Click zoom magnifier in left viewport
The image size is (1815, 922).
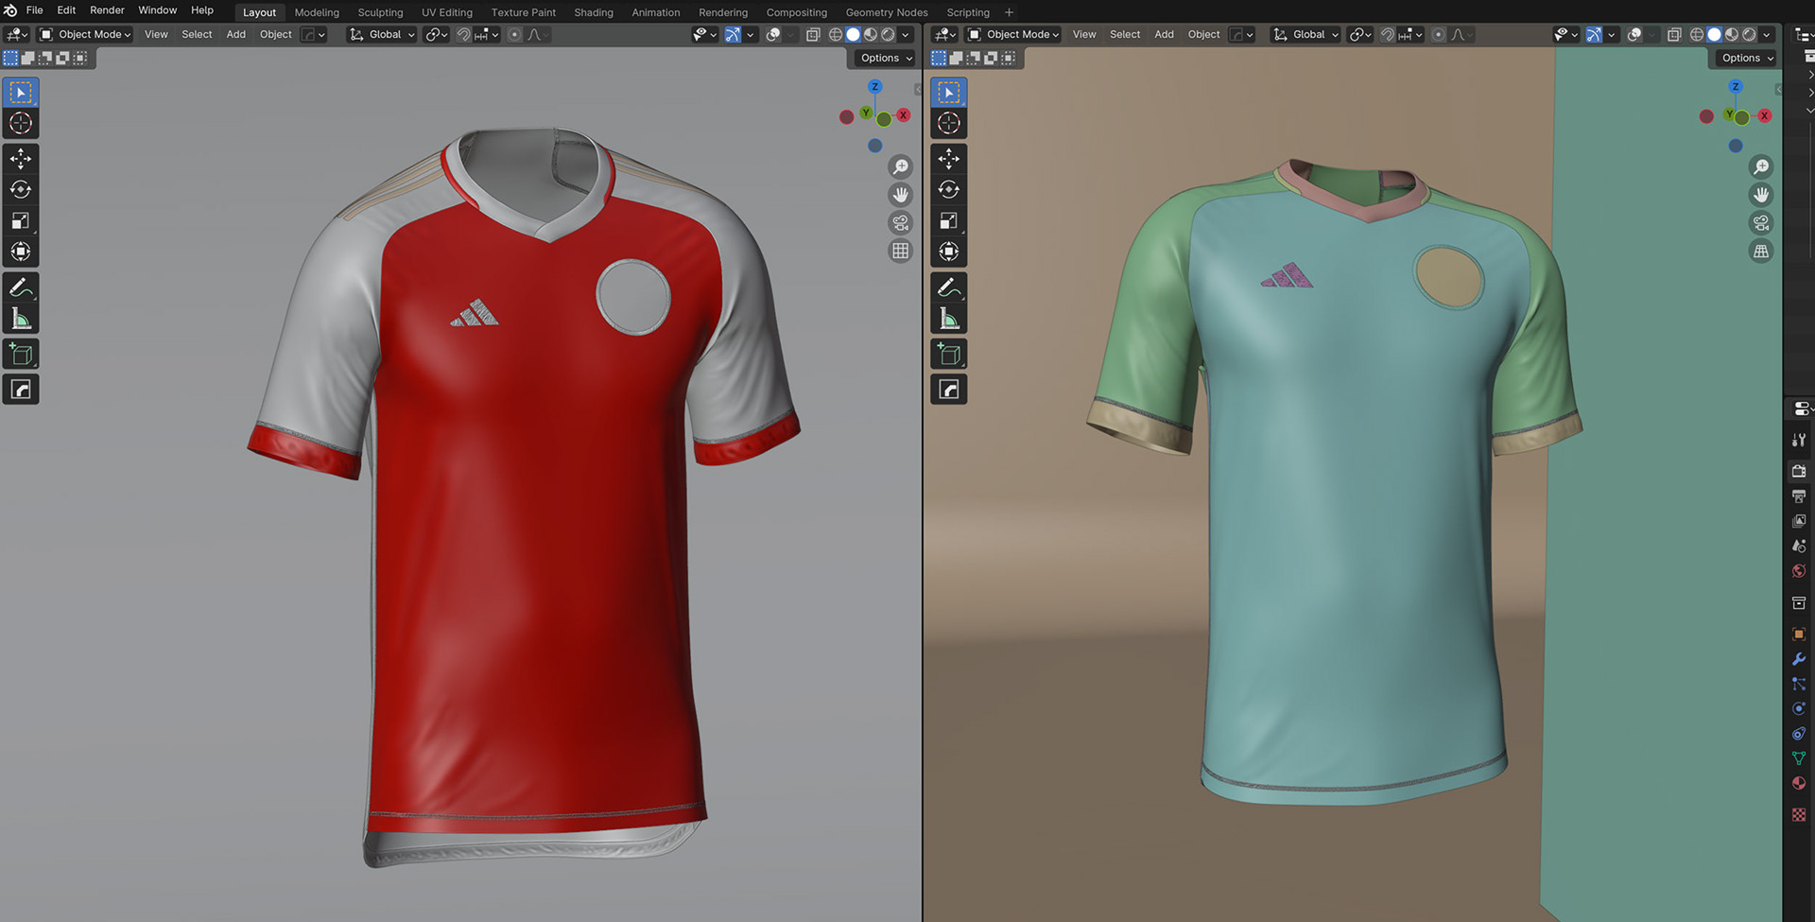901,167
